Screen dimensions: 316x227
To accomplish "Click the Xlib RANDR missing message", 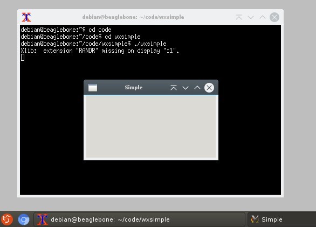I will click(x=100, y=51).
